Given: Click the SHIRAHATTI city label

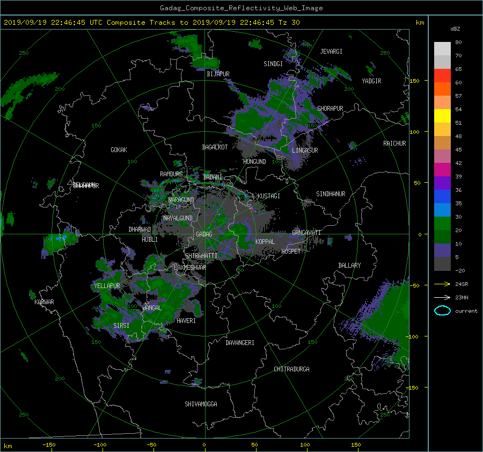Looking at the screenshot, I should pos(201,255).
